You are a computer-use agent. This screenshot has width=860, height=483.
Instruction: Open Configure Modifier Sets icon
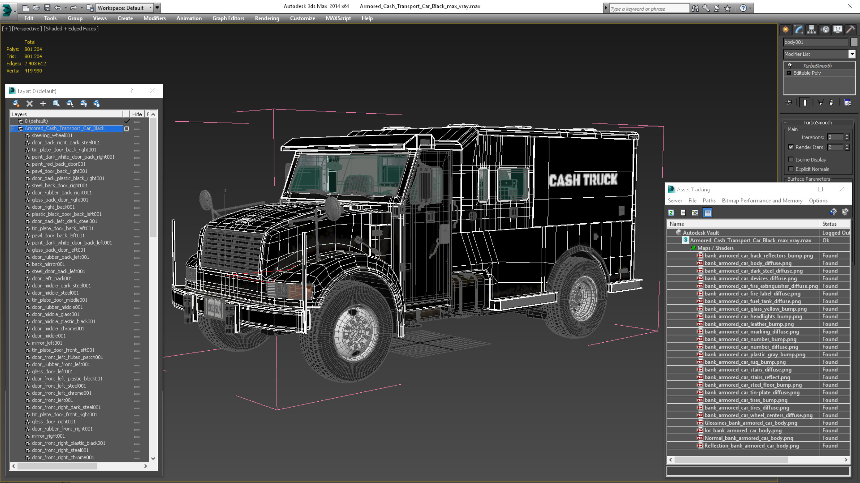pyautogui.click(x=847, y=102)
